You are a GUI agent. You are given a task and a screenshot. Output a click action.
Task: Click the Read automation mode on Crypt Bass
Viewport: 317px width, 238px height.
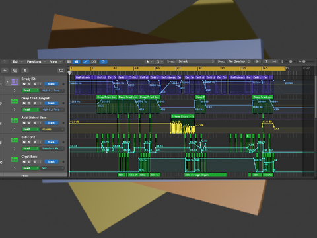30,168
